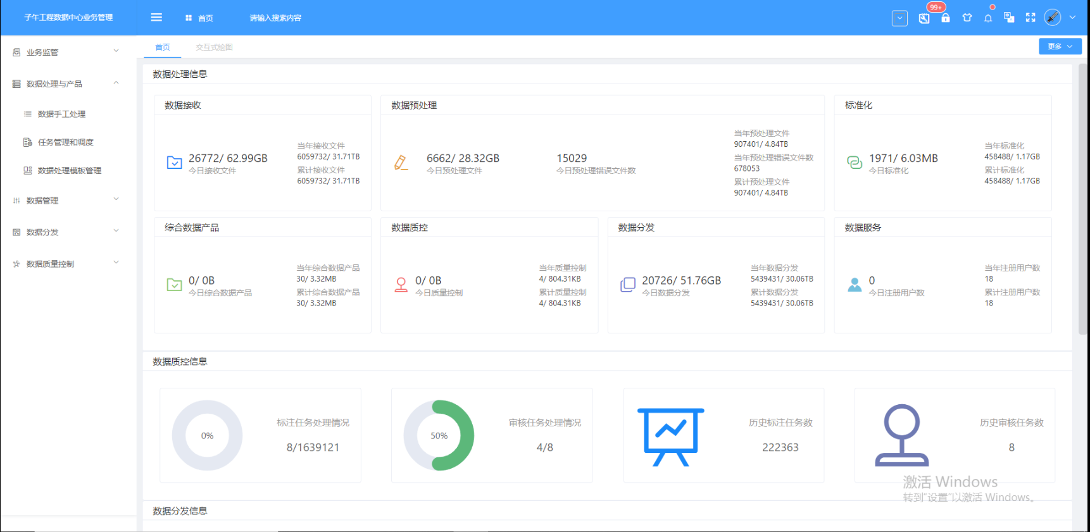Click the language translate icon
Viewport: 1090px width, 532px height.
coord(1009,18)
